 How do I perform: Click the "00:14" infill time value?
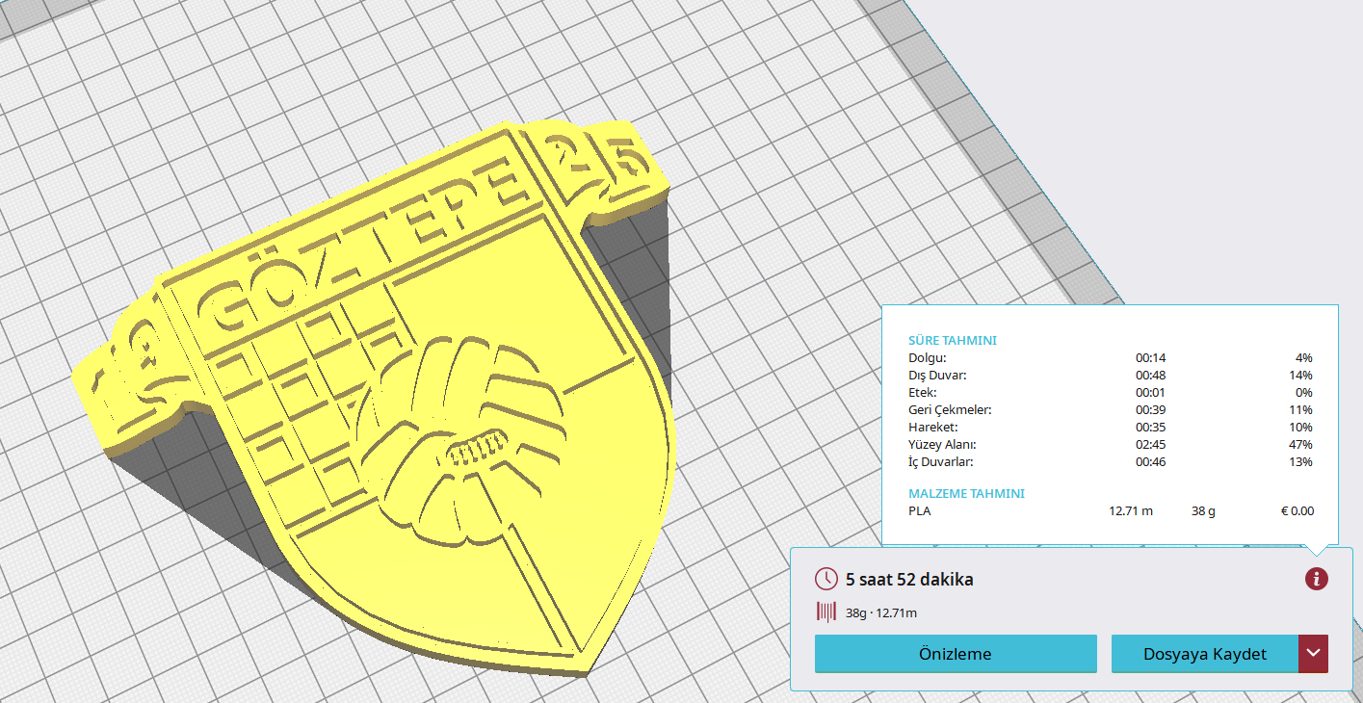[1151, 358]
